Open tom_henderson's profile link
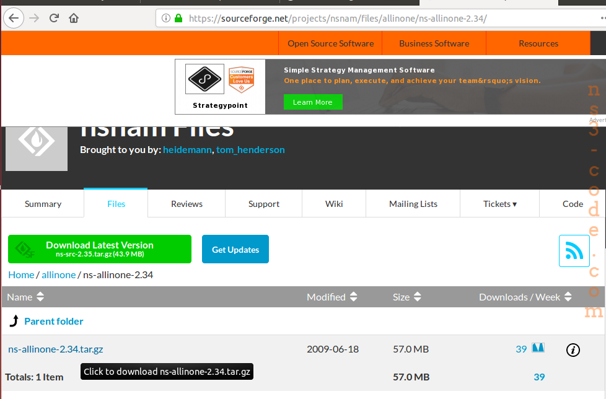606x399 pixels. click(x=250, y=149)
